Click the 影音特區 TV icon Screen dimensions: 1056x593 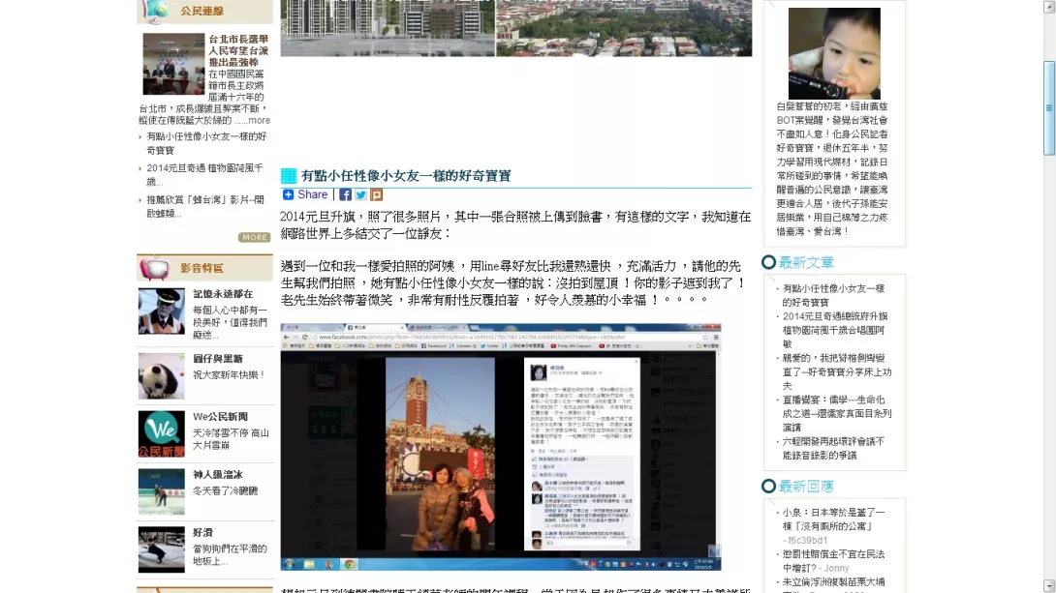tap(154, 267)
